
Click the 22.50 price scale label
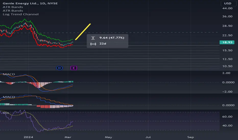click(x=227, y=35)
